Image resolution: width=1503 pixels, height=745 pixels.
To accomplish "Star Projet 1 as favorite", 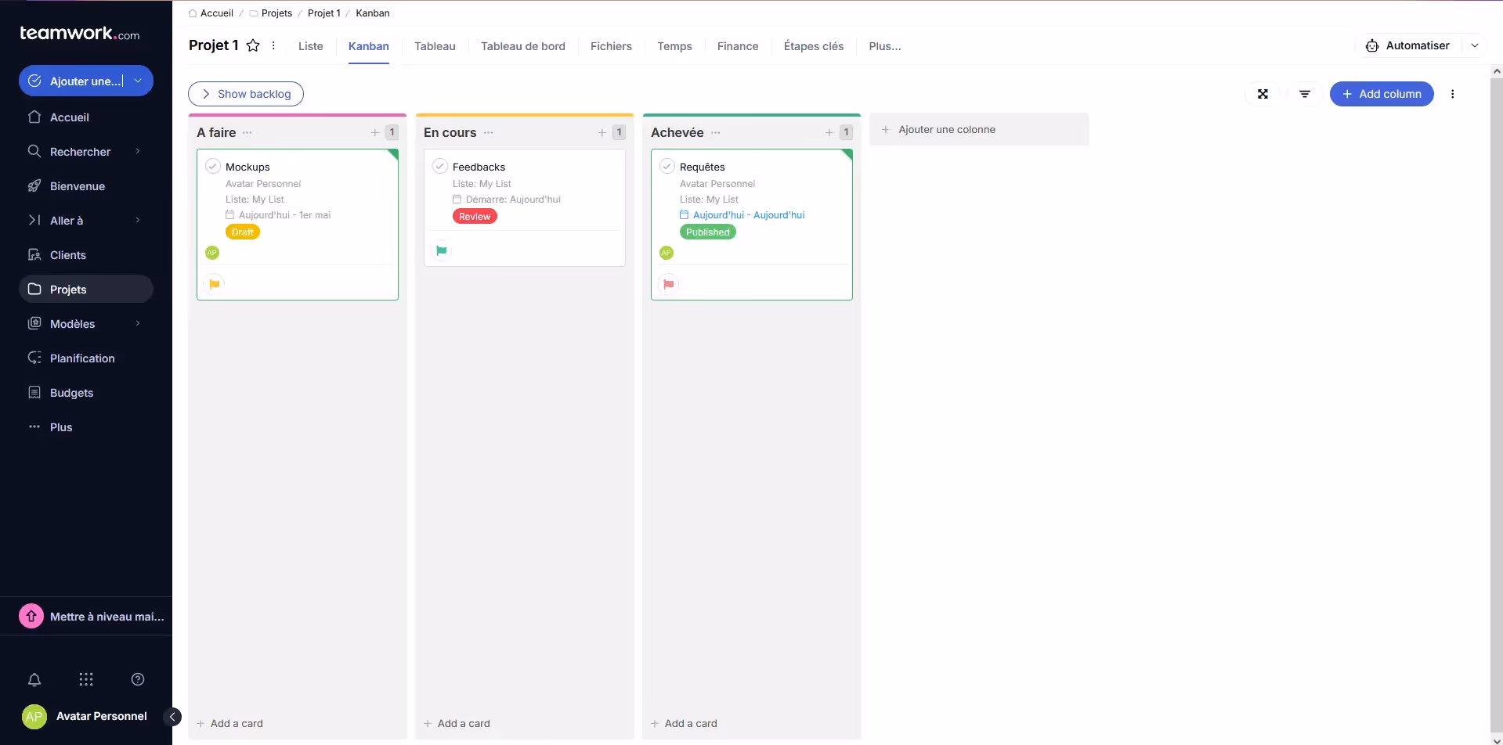I will tap(253, 45).
